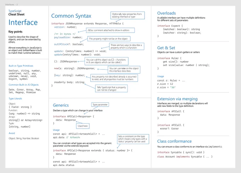Click 'Optionally take properties from existing interface' note
The image size is (241, 173).
tap(128, 15)
